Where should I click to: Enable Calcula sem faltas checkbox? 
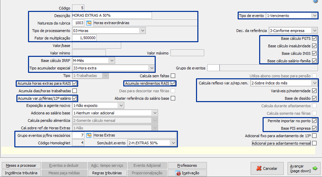tap(173, 76)
